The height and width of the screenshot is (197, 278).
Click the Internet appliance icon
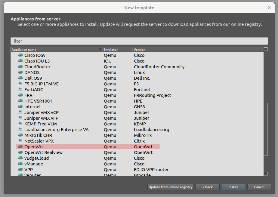20,107
